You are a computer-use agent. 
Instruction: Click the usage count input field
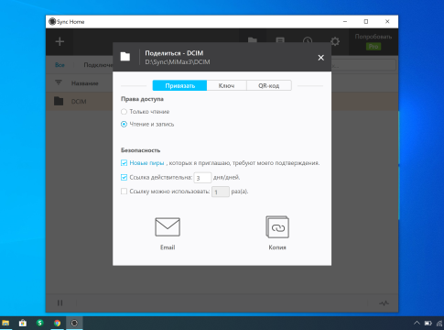tap(221, 192)
